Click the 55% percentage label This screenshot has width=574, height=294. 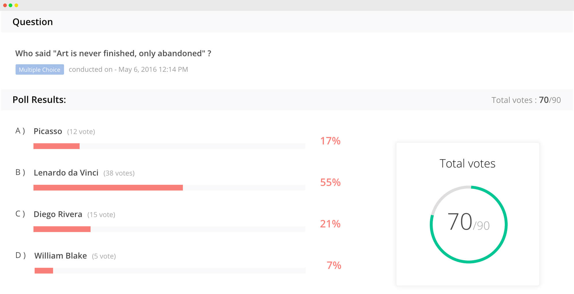[x=330, y=182]
